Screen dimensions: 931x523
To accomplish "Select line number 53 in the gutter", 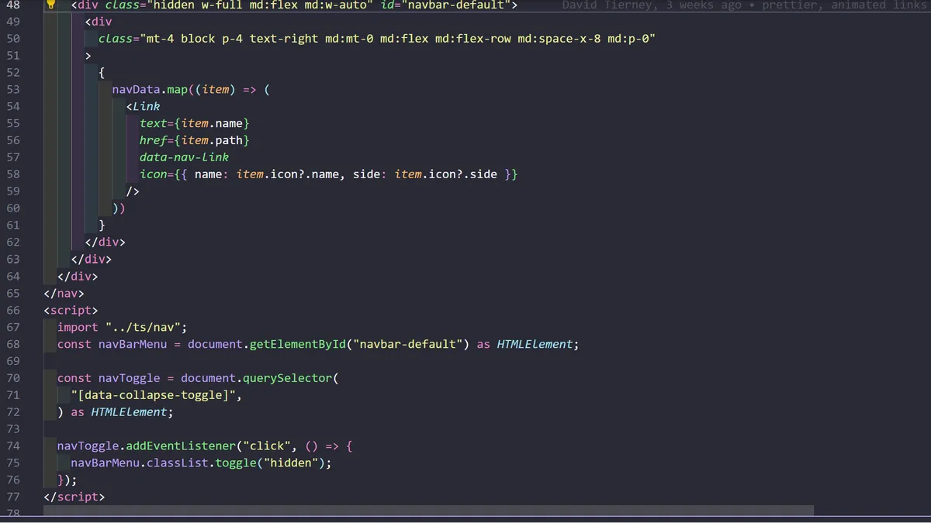I will [13, 89].
